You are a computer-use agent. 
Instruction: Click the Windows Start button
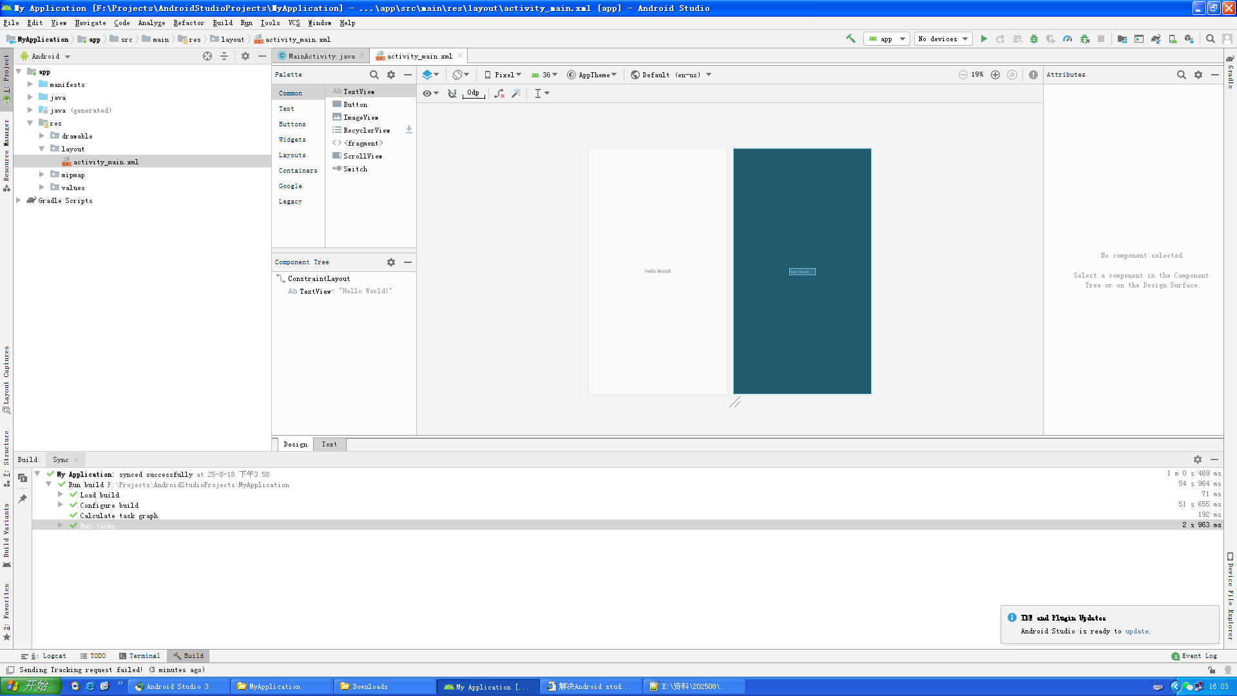pyautogui.click(x=31, y=686)
